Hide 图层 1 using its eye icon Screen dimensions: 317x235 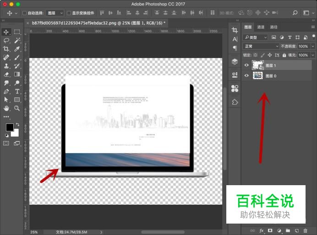(x=246, y=65)
